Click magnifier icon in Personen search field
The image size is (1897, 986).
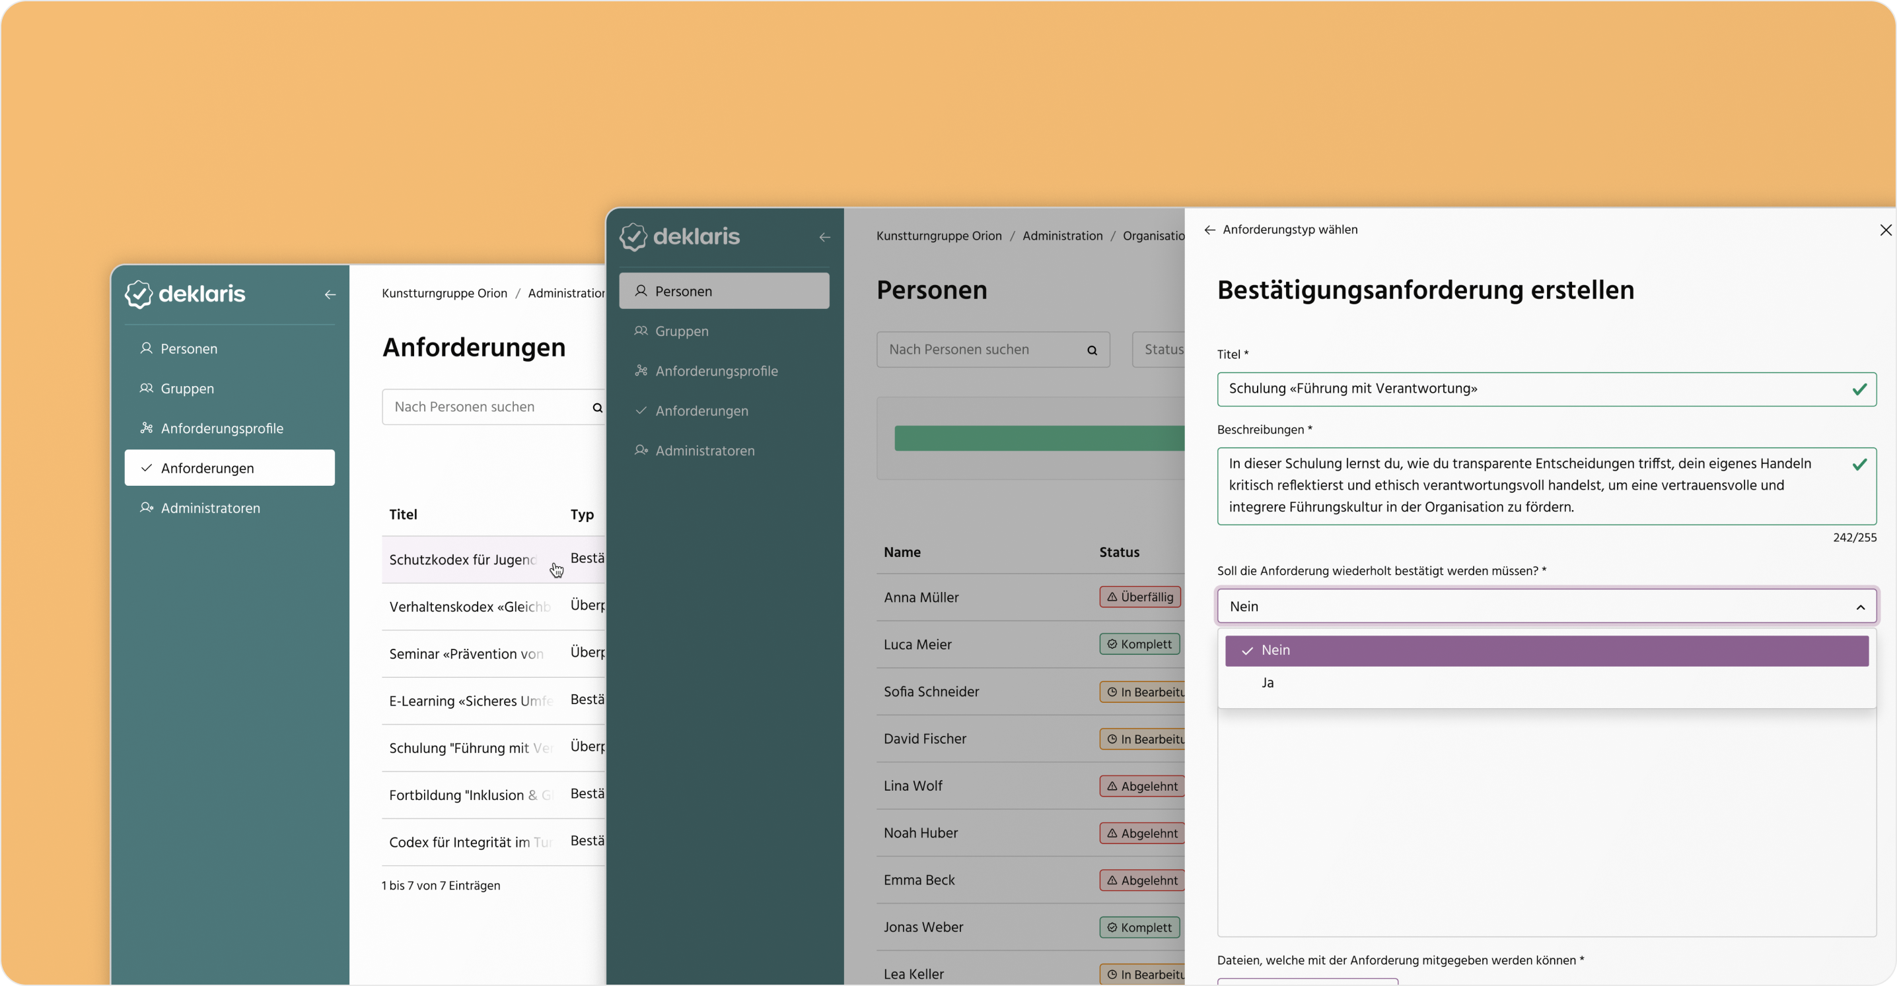tap(1092, 350)
